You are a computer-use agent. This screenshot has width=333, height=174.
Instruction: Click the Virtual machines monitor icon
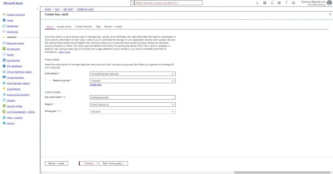point(4,78)
